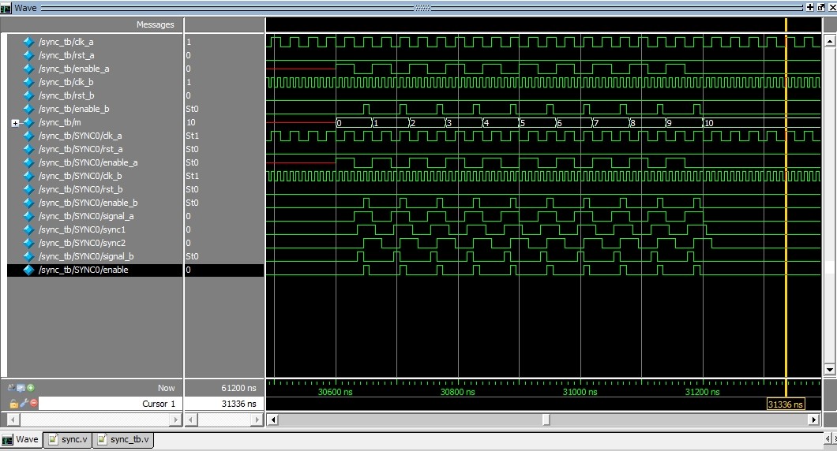Screen dimensions: 837x451
Task: Click values pane scrollbar left arrow
Action: (190, 419)
